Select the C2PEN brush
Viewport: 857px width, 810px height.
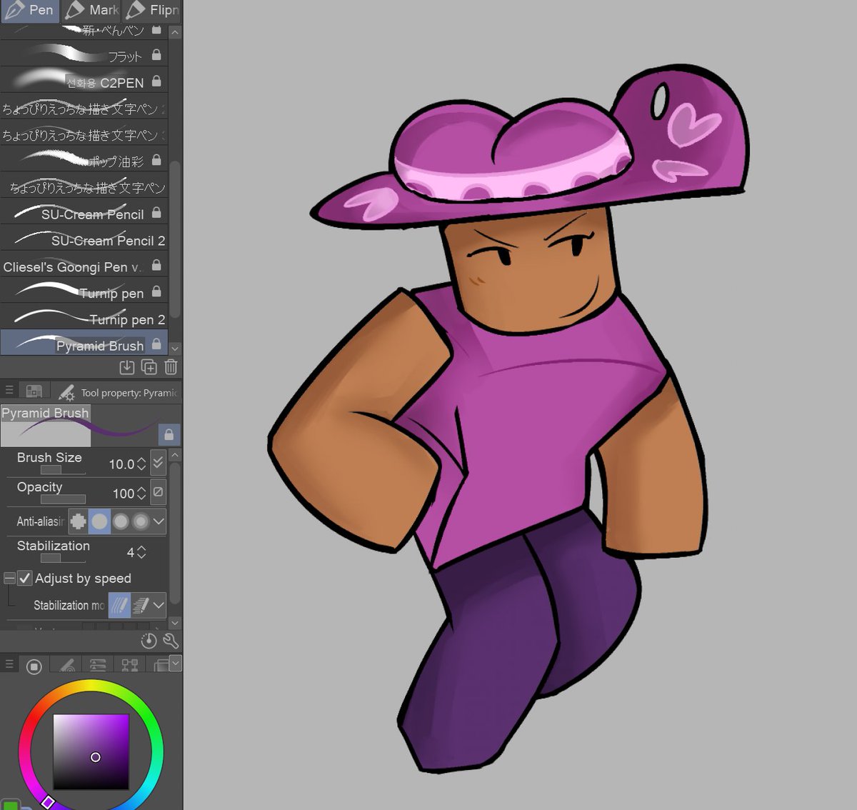pyautogui.click(x=84, y=80)
